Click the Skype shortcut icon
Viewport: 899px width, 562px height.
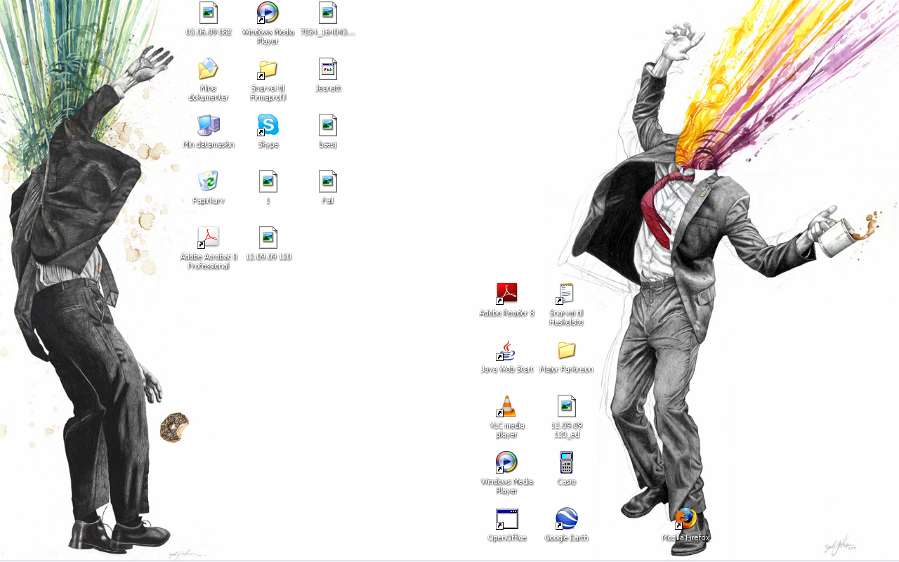pyautogui.click(x=268, y=125)
